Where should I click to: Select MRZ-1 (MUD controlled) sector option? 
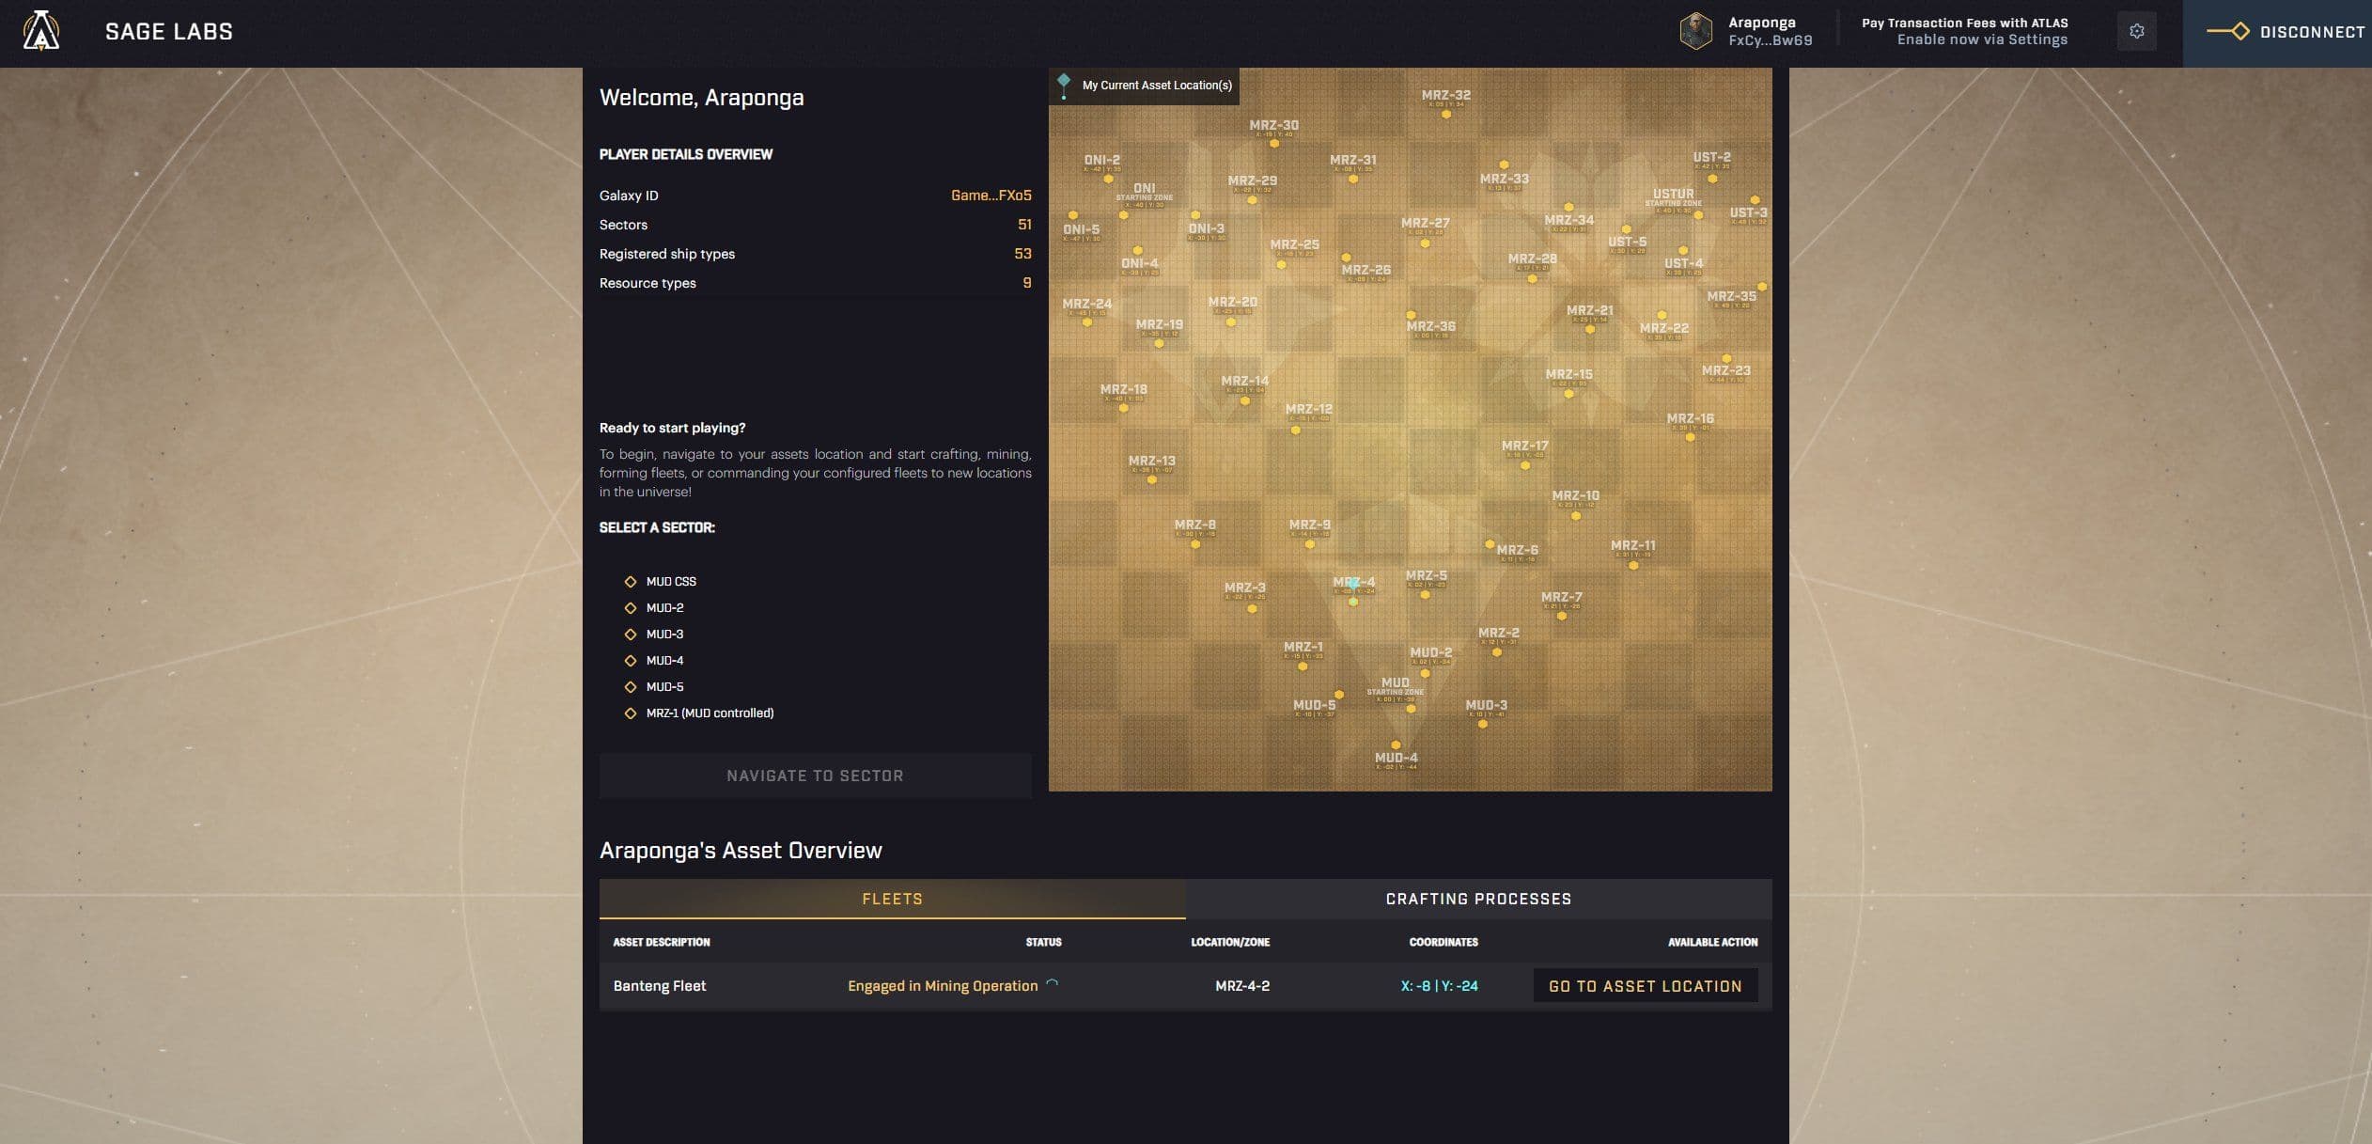699,713
